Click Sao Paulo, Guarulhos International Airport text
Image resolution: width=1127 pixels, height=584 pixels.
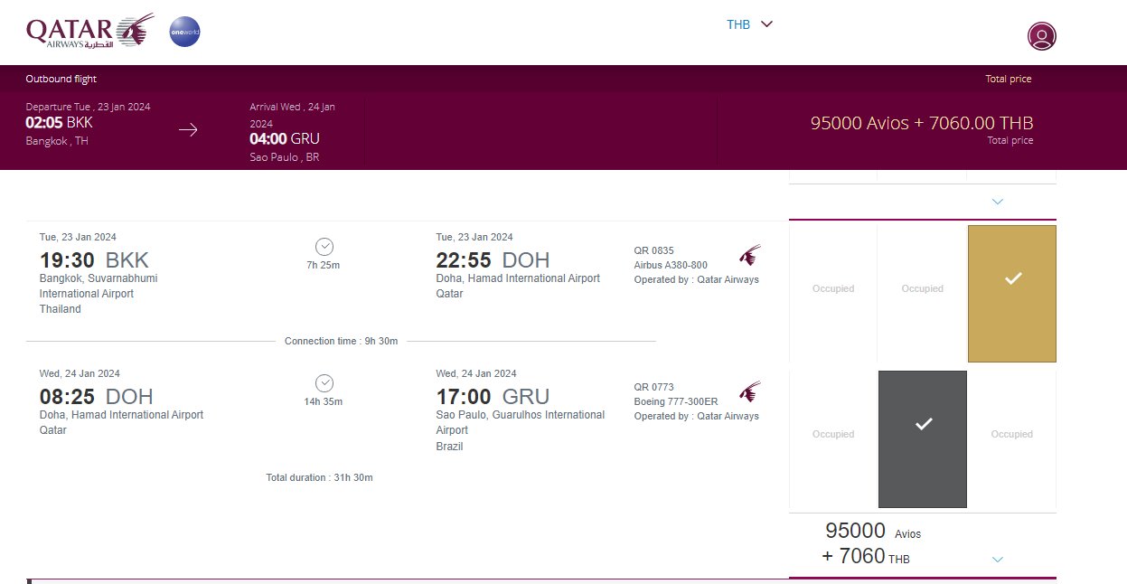tap(520, 422)
